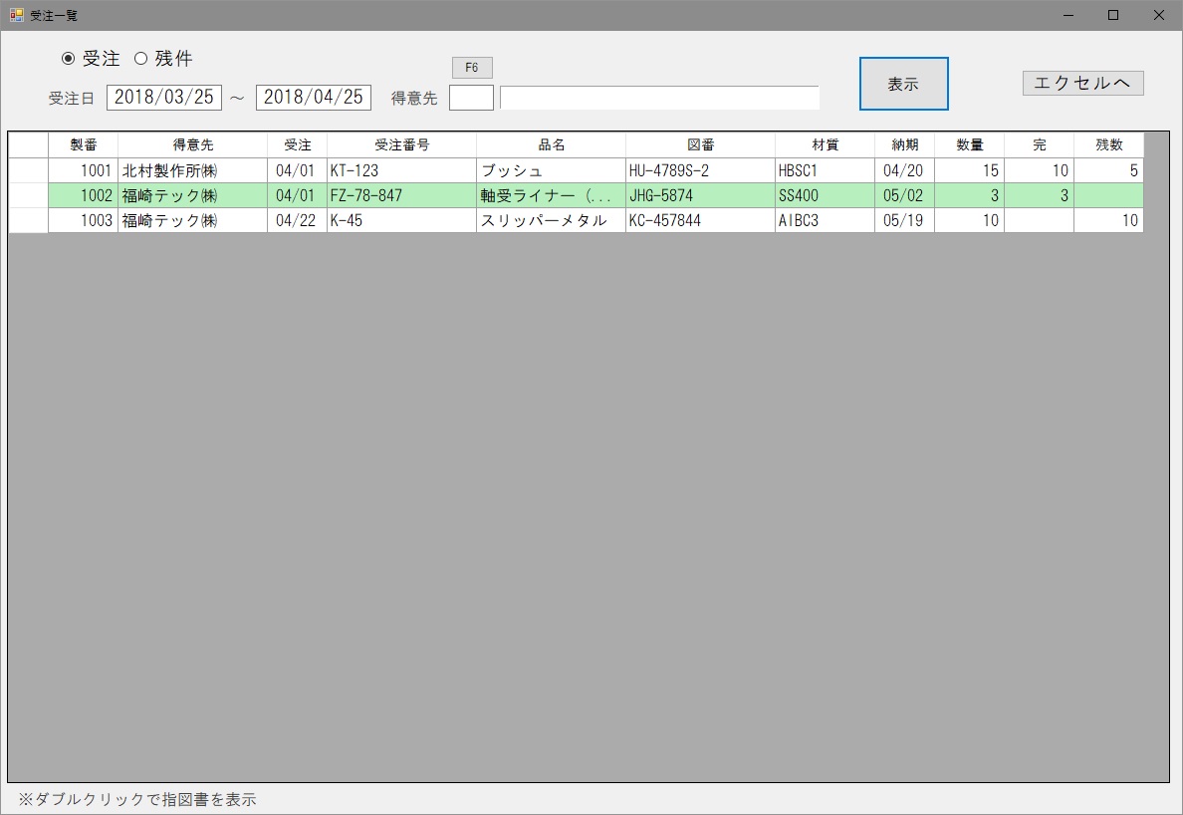The width and height of the screenshot is (1183, 815).
Task: Click the app icon in title bar
Action: point(16,15)
